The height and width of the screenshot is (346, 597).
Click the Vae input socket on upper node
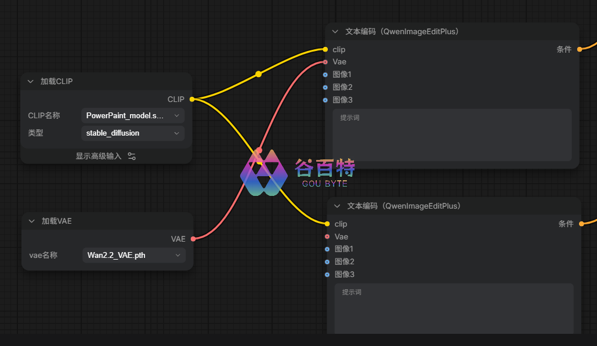click(x=325, y=62)
